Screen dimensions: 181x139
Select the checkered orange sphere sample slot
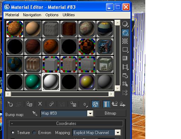click(87, 47)
